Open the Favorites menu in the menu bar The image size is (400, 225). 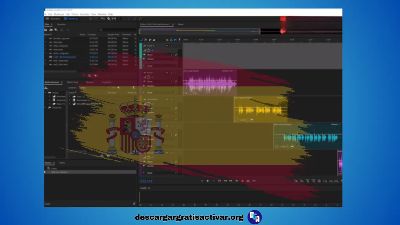(x=85, y=14)
